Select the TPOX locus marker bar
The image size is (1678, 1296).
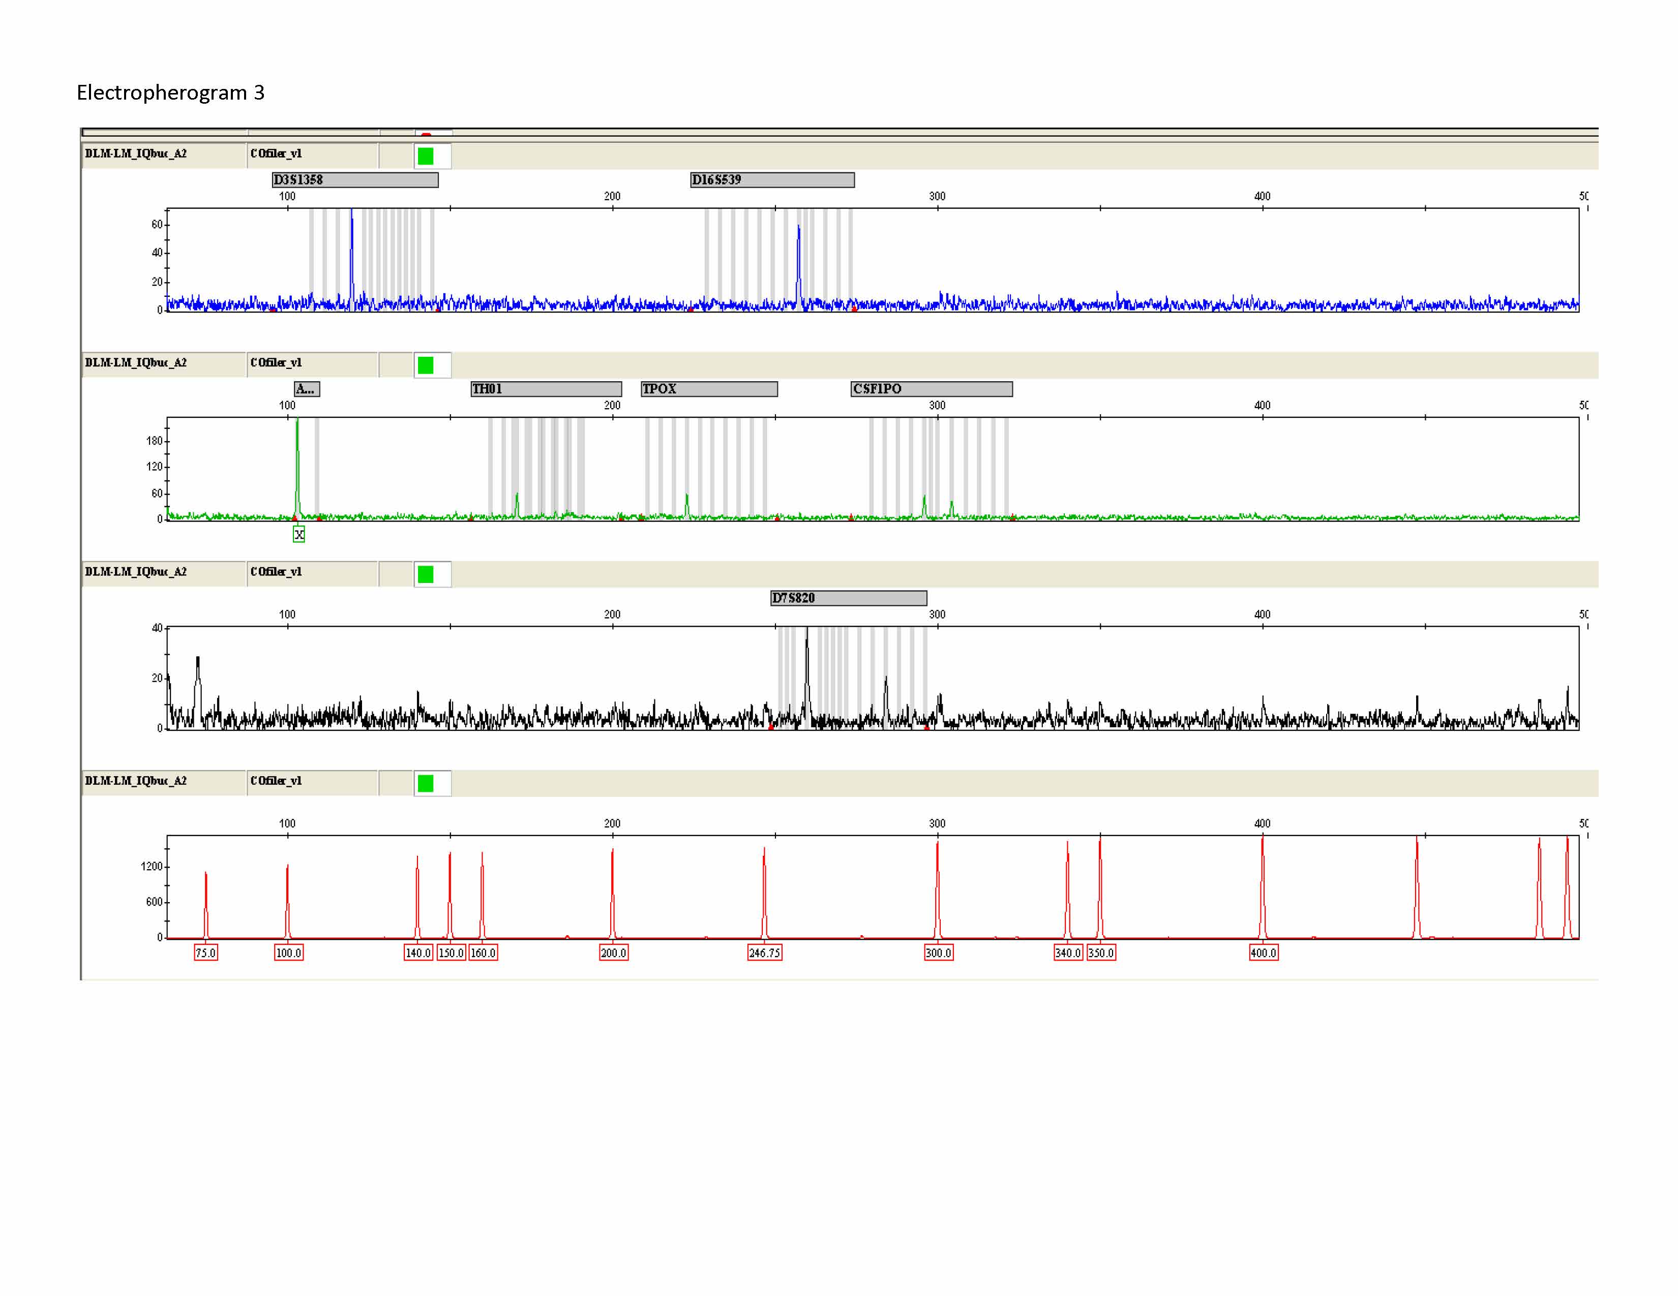coord(708,388)
